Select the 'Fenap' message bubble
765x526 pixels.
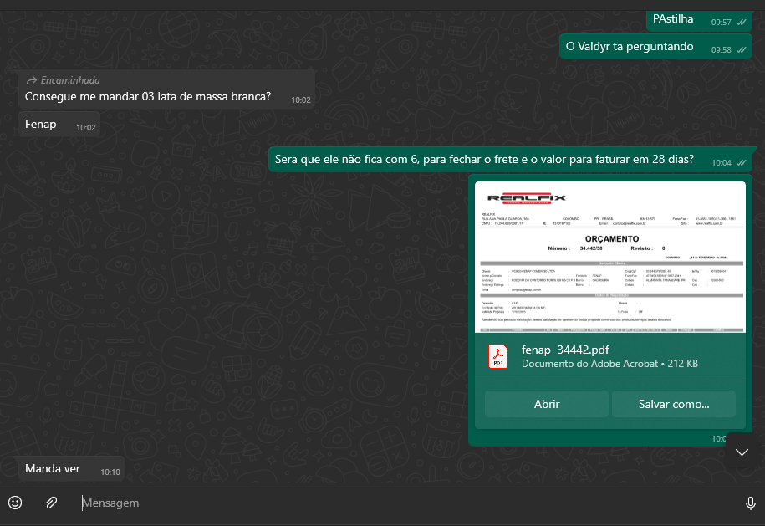pyautogui.click(x=41, y=125)
